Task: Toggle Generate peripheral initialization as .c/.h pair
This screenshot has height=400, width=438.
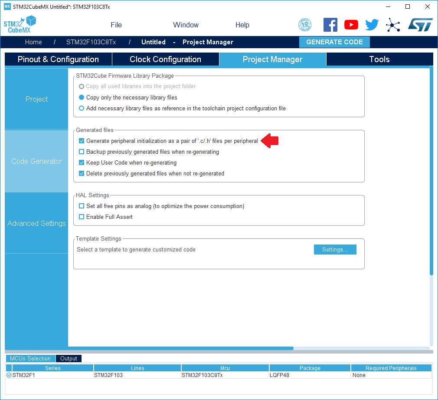Action: (x=81, y=141)
